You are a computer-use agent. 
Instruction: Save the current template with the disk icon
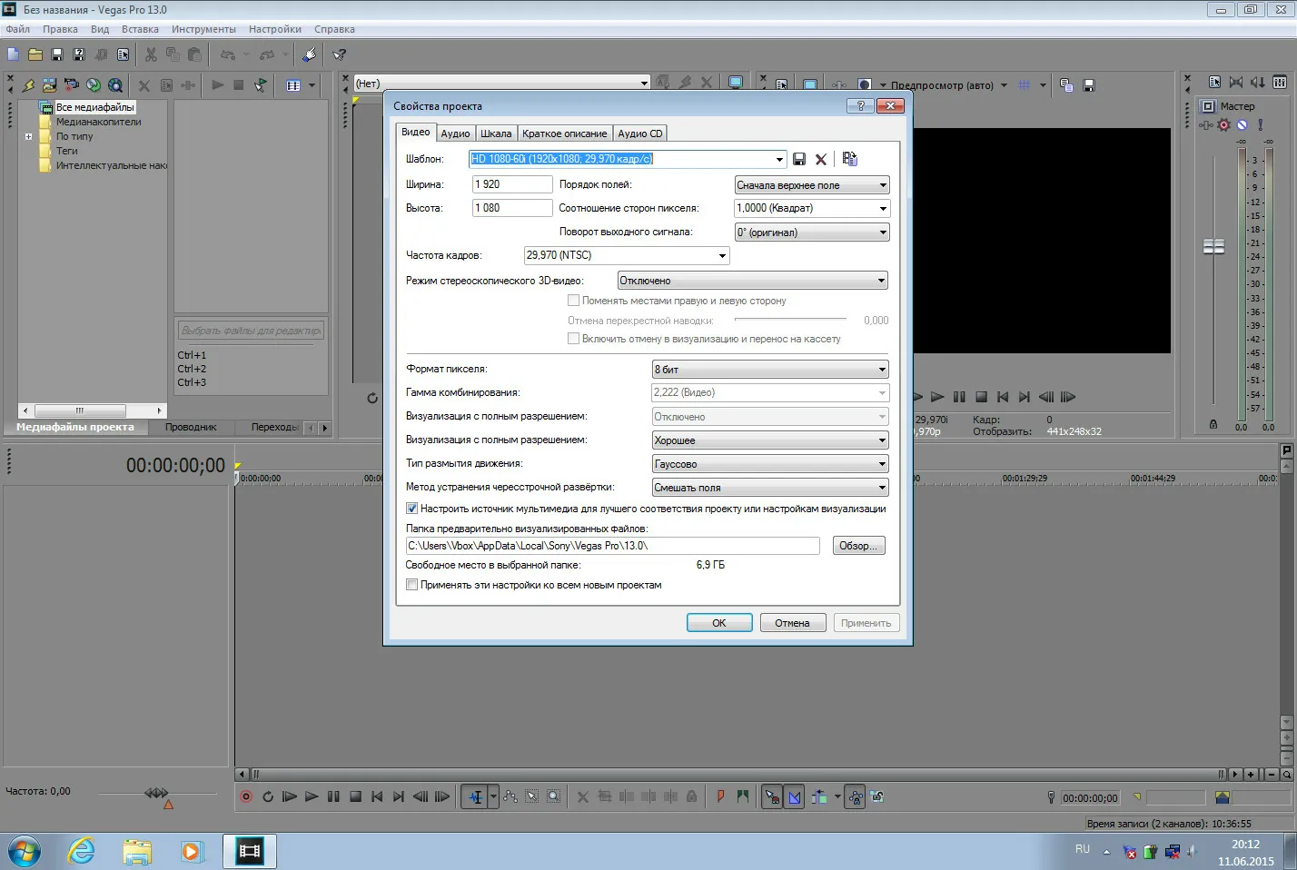[x=799, y=159]
